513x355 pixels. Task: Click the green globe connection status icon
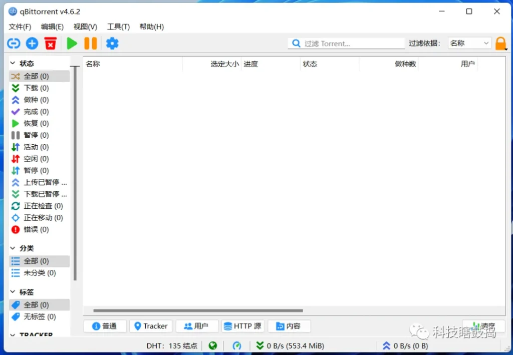tap(212, 345)
